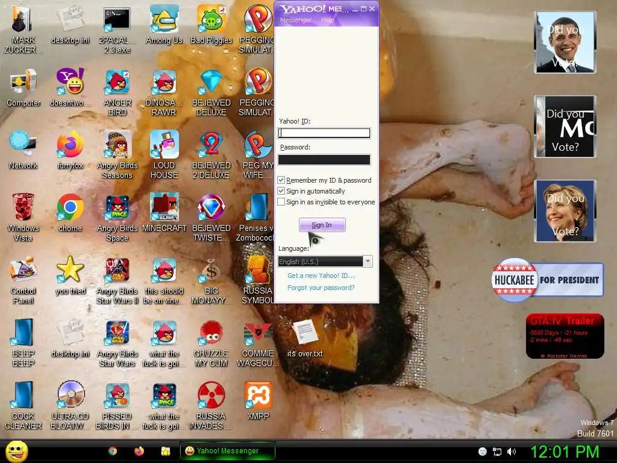Click the volume speaker tray icon
Image resolution: width=617 pixels, height=463 pixels.
coord(511,452)
